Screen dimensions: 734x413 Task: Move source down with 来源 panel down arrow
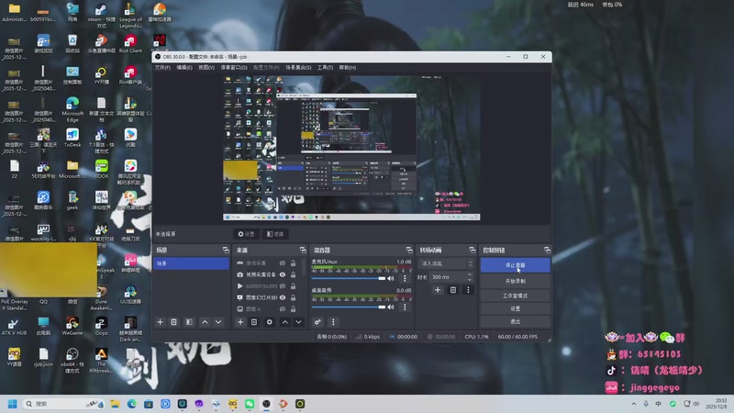298,322
